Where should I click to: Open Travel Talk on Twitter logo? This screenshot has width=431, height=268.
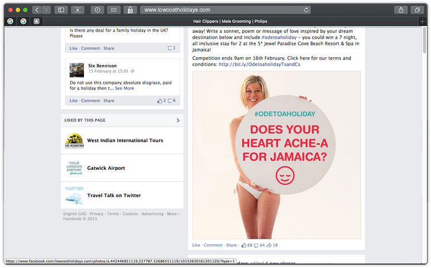pos(74,195)
